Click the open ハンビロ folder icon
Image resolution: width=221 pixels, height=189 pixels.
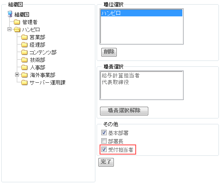click(x=17, y=29)
